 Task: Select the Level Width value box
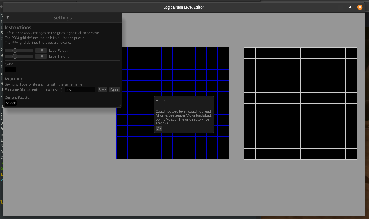click(x=41, y=51)
